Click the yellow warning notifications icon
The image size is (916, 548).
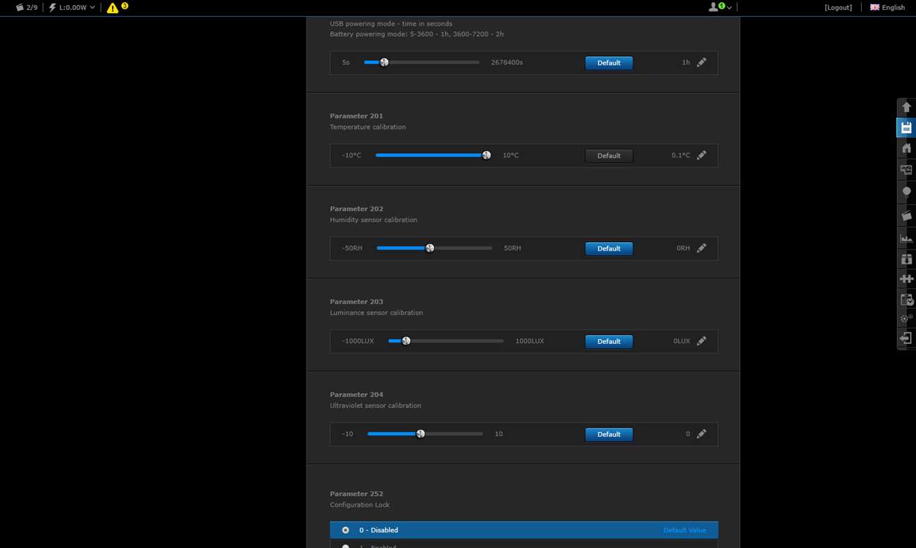click(x=113, y=8)
